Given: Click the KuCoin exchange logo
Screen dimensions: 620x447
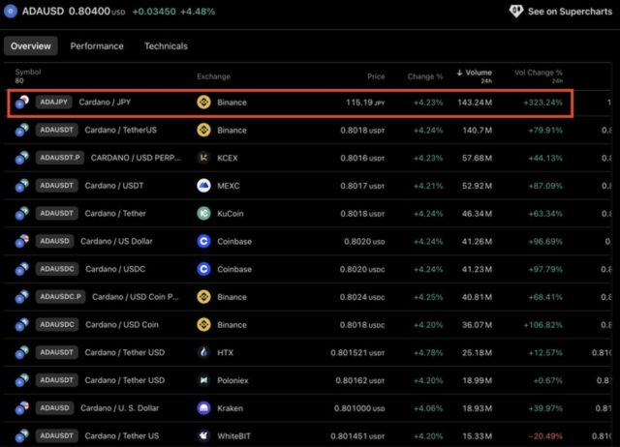Looking at the screenshot, I should pyautogui.click(x=204, y=214).
